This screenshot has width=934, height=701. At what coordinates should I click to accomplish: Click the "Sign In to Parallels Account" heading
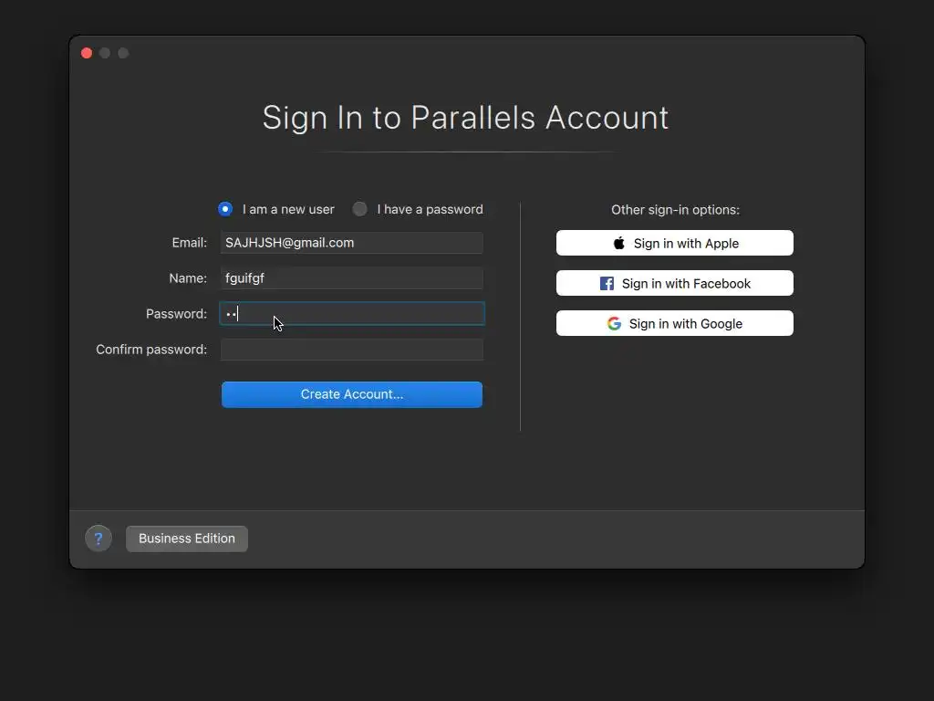(466, 118)
